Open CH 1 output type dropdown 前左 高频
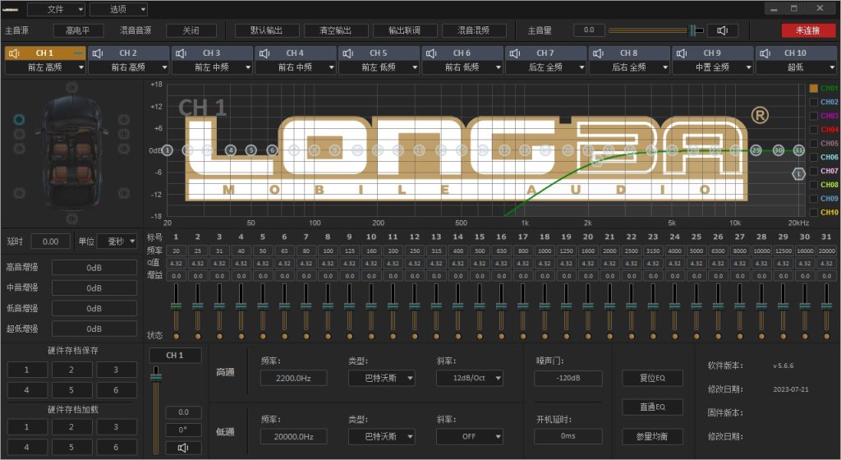 45,67
